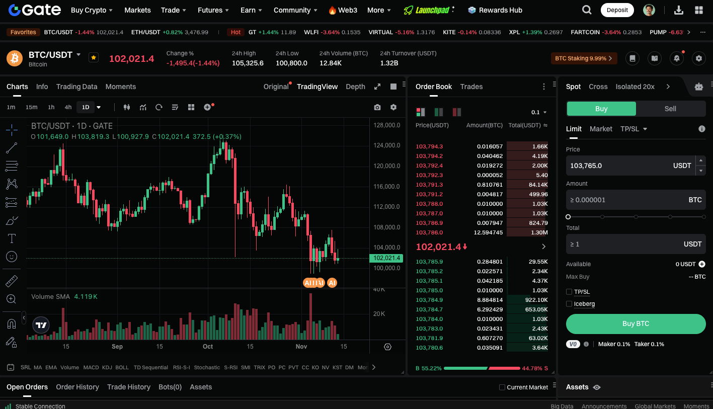
Task: Select the chart pattern drawing tool
Action: click(x=12, y=184)
